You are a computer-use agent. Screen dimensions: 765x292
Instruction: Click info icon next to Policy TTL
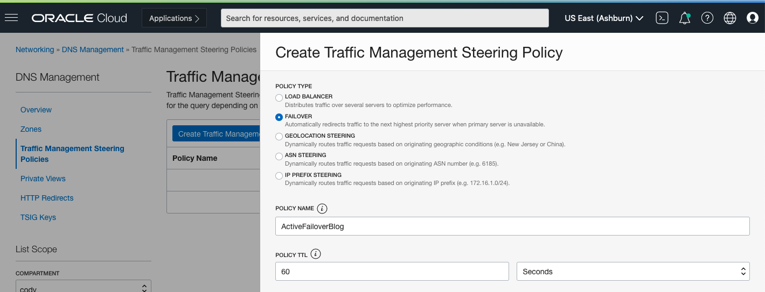[316, 254]
